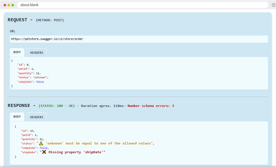Click the REQUEST heading

tap(18, 20)
